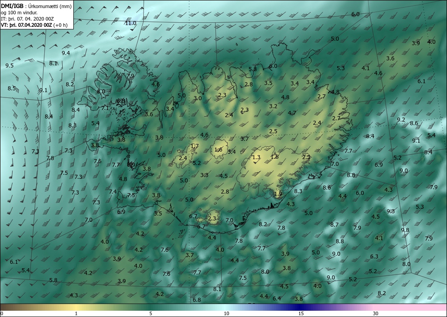The height and width of the screenshot is (317, 447).
Task: Select the 'og 100 m vindur.' legend line
Action: click(19, 13)
